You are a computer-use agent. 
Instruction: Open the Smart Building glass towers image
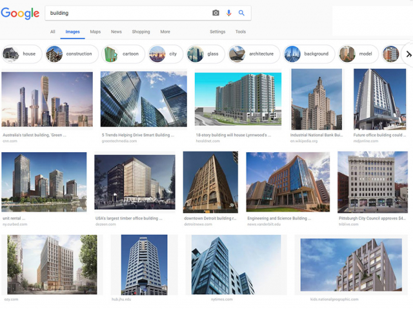[x=143, y=99]
